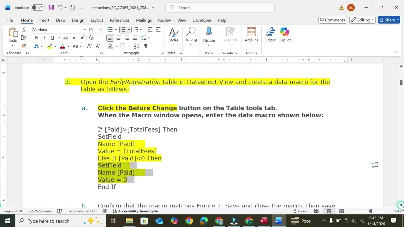Switch to Web Layout view

pyautogui.click(x=342, y=211)
